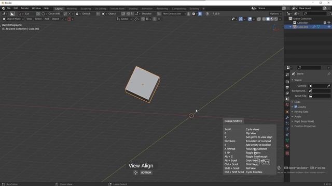Toggle the viewport overlays button
Viewport: 332px width, 186px height.
click(250, 19)
